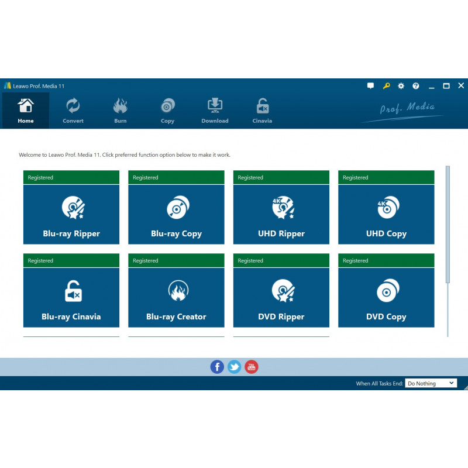Launch the DVD Ripper disc icon
The image size is (468, 468).
tap(283, 290)
